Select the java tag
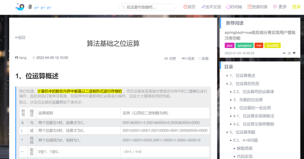The image size is (304, 159). pos(230,45)
